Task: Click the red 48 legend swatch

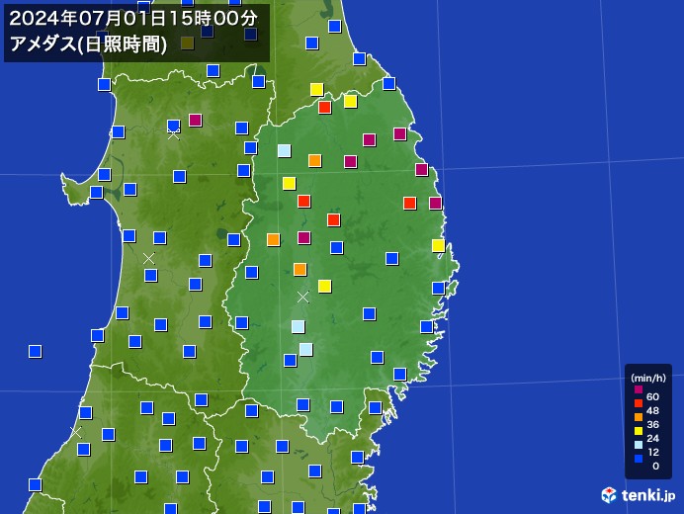Action: coord(639,403)
